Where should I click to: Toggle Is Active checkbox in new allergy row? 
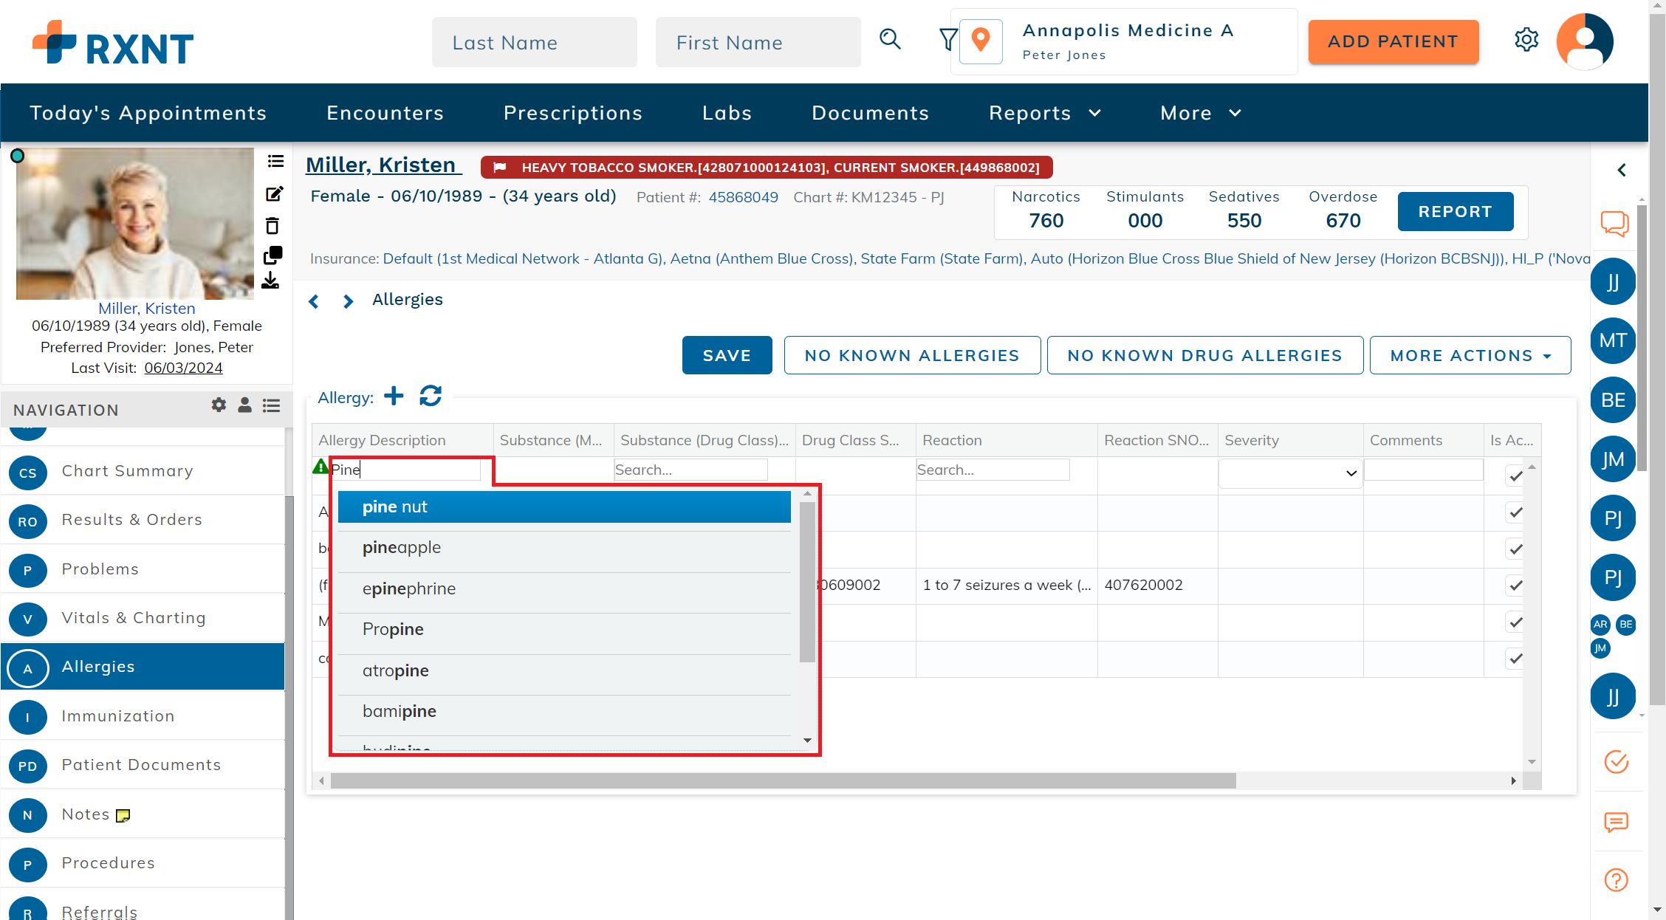click(x=1515, y=476)
